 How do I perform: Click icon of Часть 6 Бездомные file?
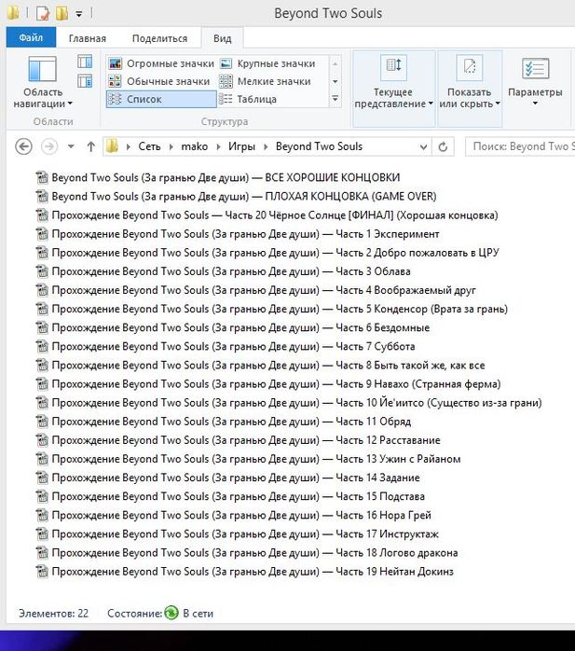point(42,327)
